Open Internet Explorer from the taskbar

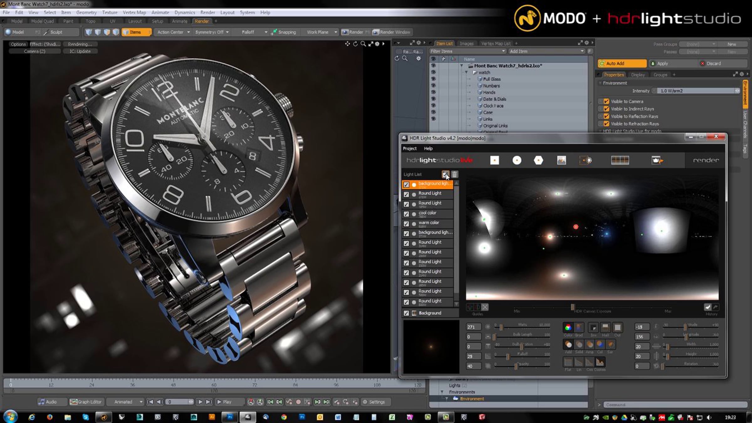(x=32, y=417)
